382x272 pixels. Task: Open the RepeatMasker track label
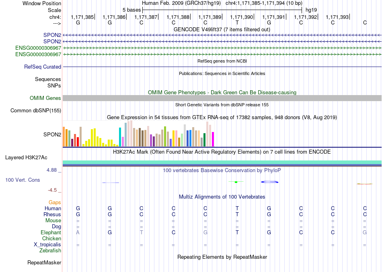(x=44, y=262)
